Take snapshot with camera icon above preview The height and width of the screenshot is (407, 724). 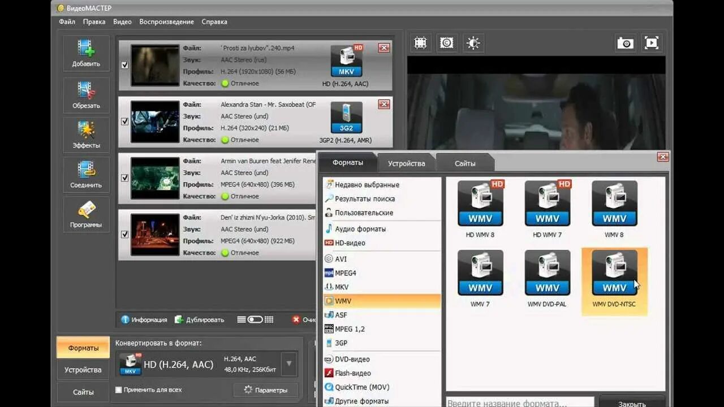625,43
